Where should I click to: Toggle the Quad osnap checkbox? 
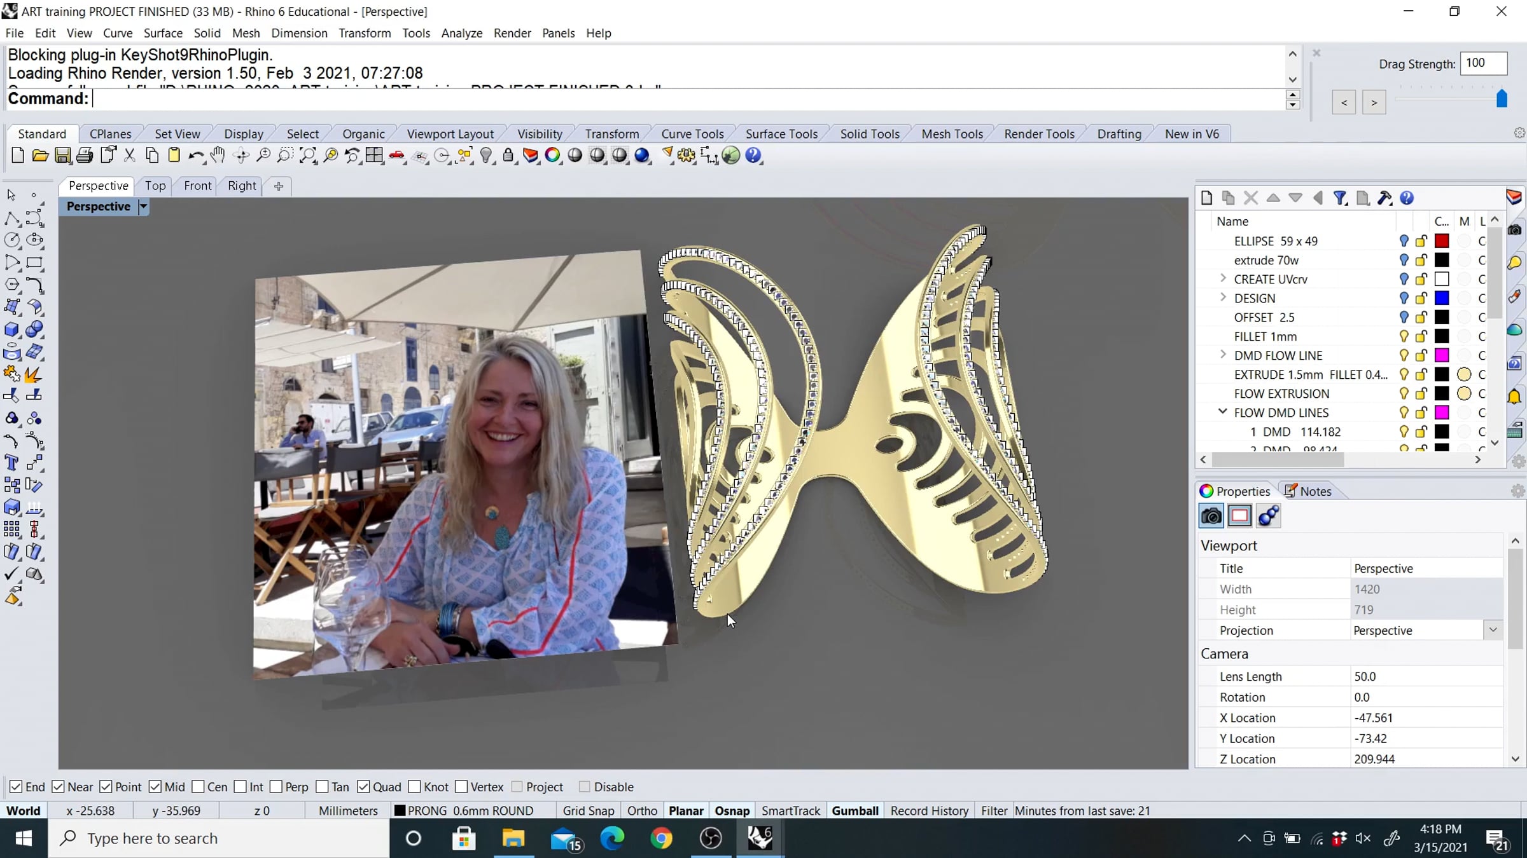(364, 787)
